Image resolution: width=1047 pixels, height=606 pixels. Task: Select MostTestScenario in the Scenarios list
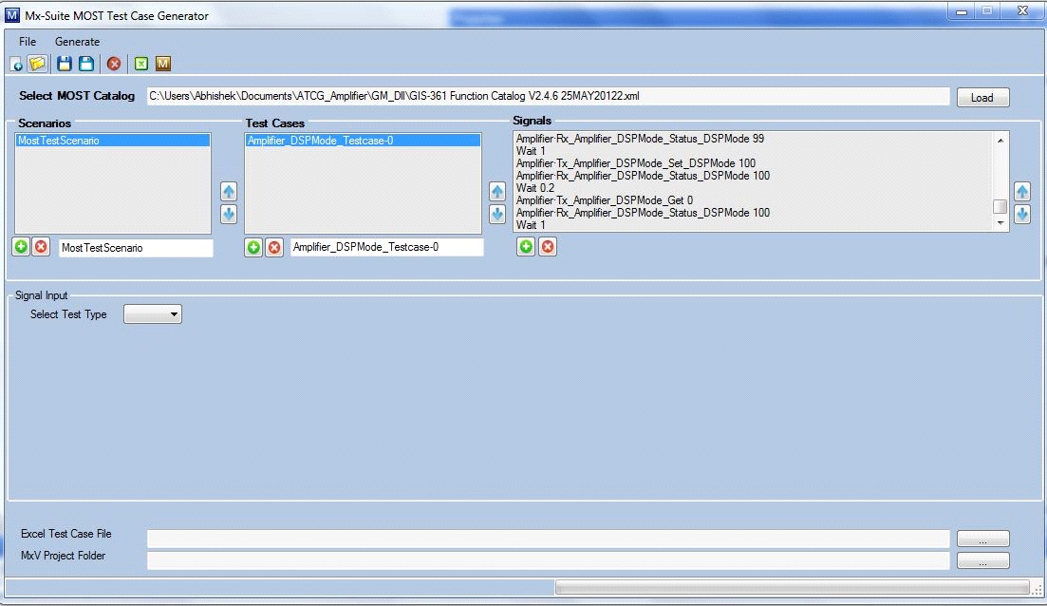113,141
